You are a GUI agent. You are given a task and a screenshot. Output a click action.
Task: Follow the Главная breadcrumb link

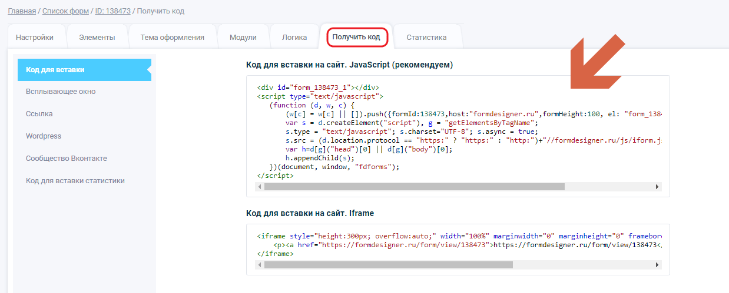(22, 11)
